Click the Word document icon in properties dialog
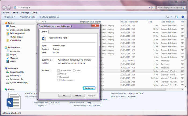Image resolution: width=188 pixels, height=116 pixels. (44, 38)
